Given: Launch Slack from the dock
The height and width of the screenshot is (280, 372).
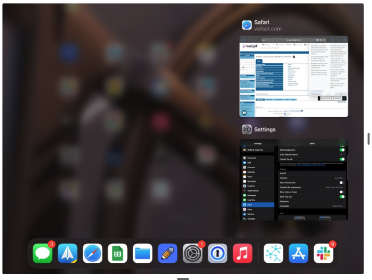Looking at the screenshot, I should click(x=323, y=253).
